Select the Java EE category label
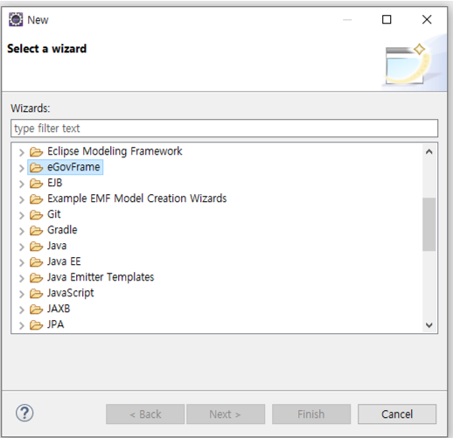Viewport: 453px width, 438px height. coord(64,261)
